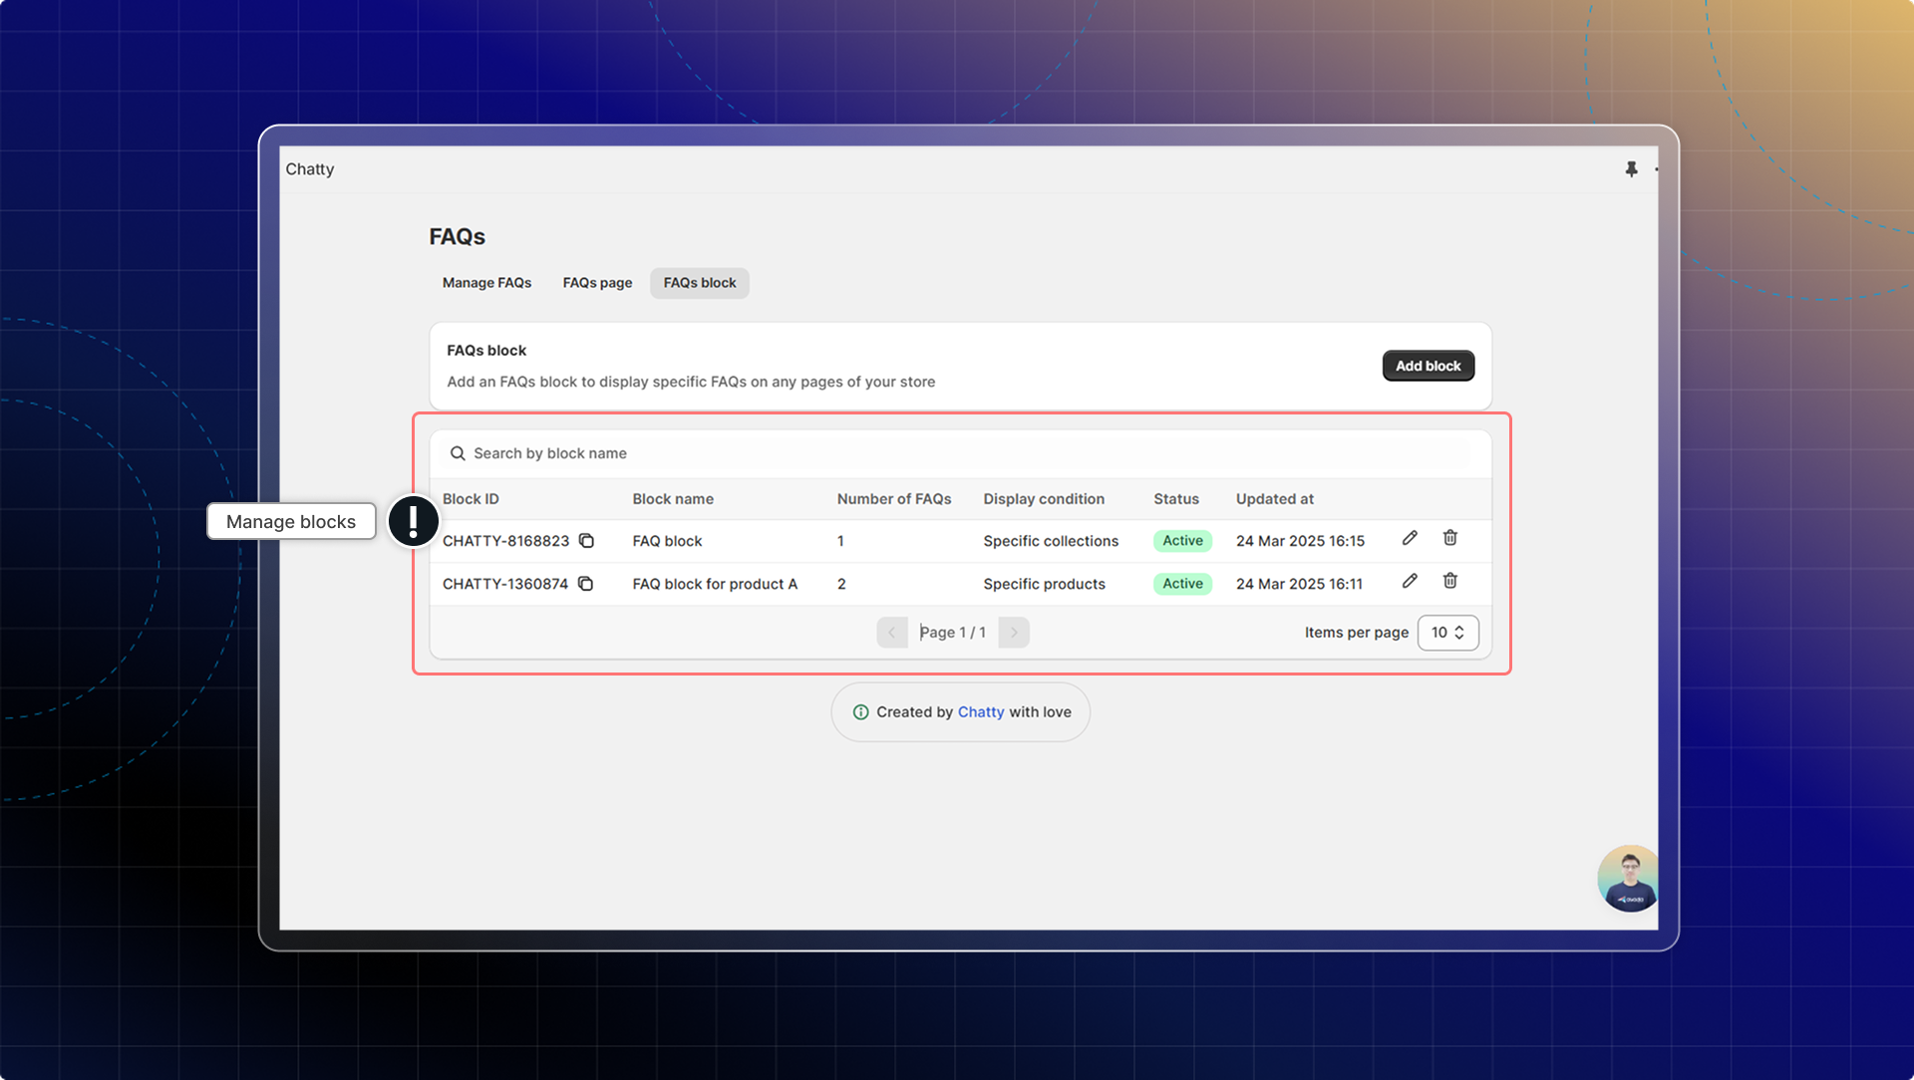Edit FAQ block for product A
The width and height of the screenshot is (1914, 1080).
click(x=1410, y=581)
